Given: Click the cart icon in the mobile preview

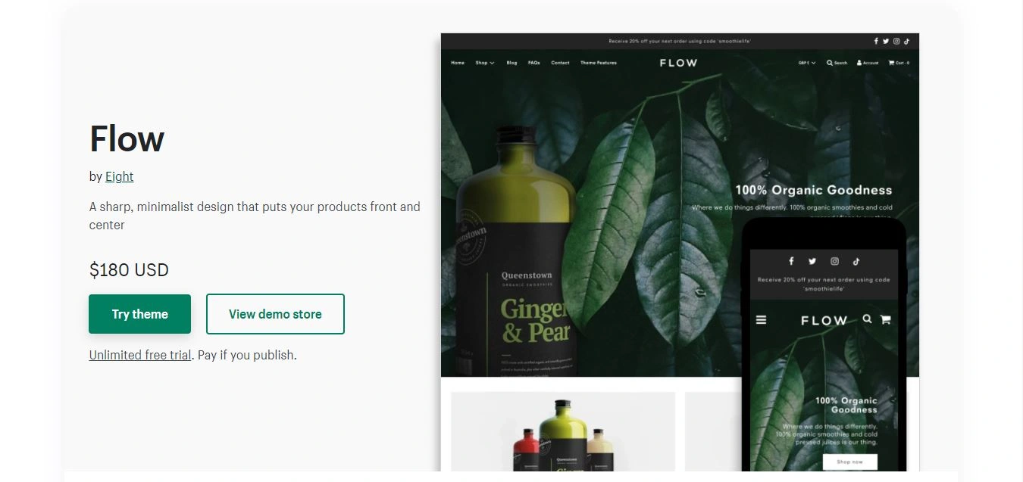Looking at the screenshot, I should click(x=885, y=319).
